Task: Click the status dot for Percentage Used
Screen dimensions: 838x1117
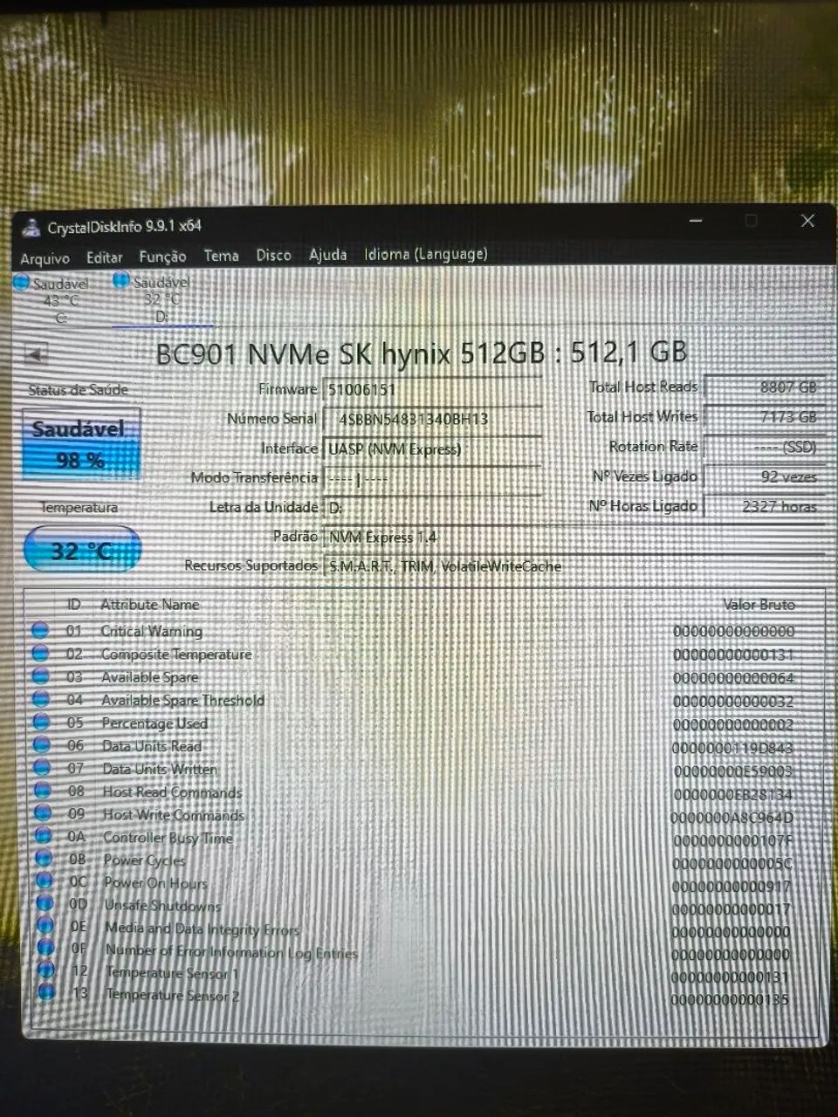Action: pyautogui.click(x=41, y=722)
